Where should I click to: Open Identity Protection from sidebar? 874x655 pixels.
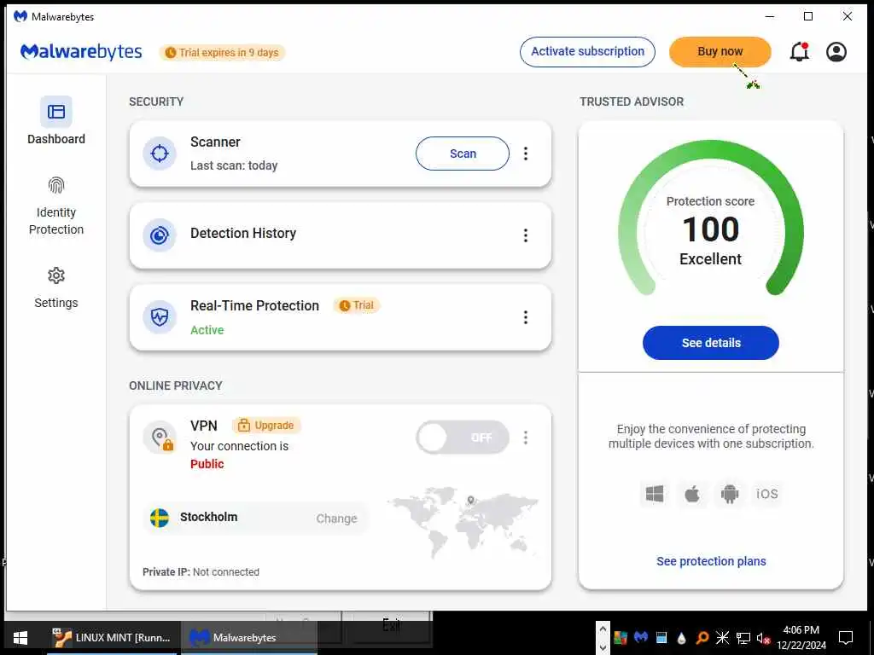point(55,206)
